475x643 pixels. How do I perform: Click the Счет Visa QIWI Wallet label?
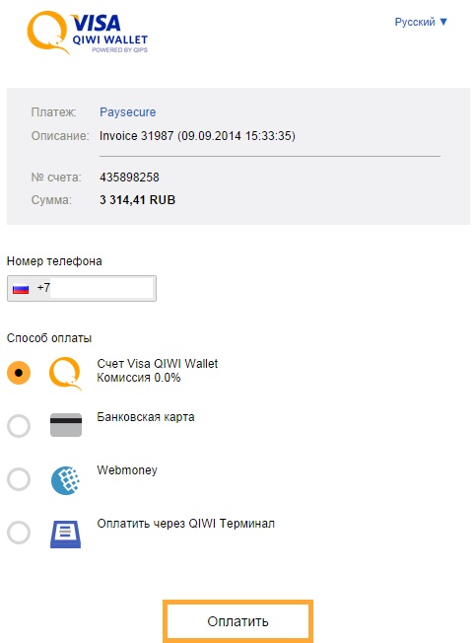click(x=158, y=364)
